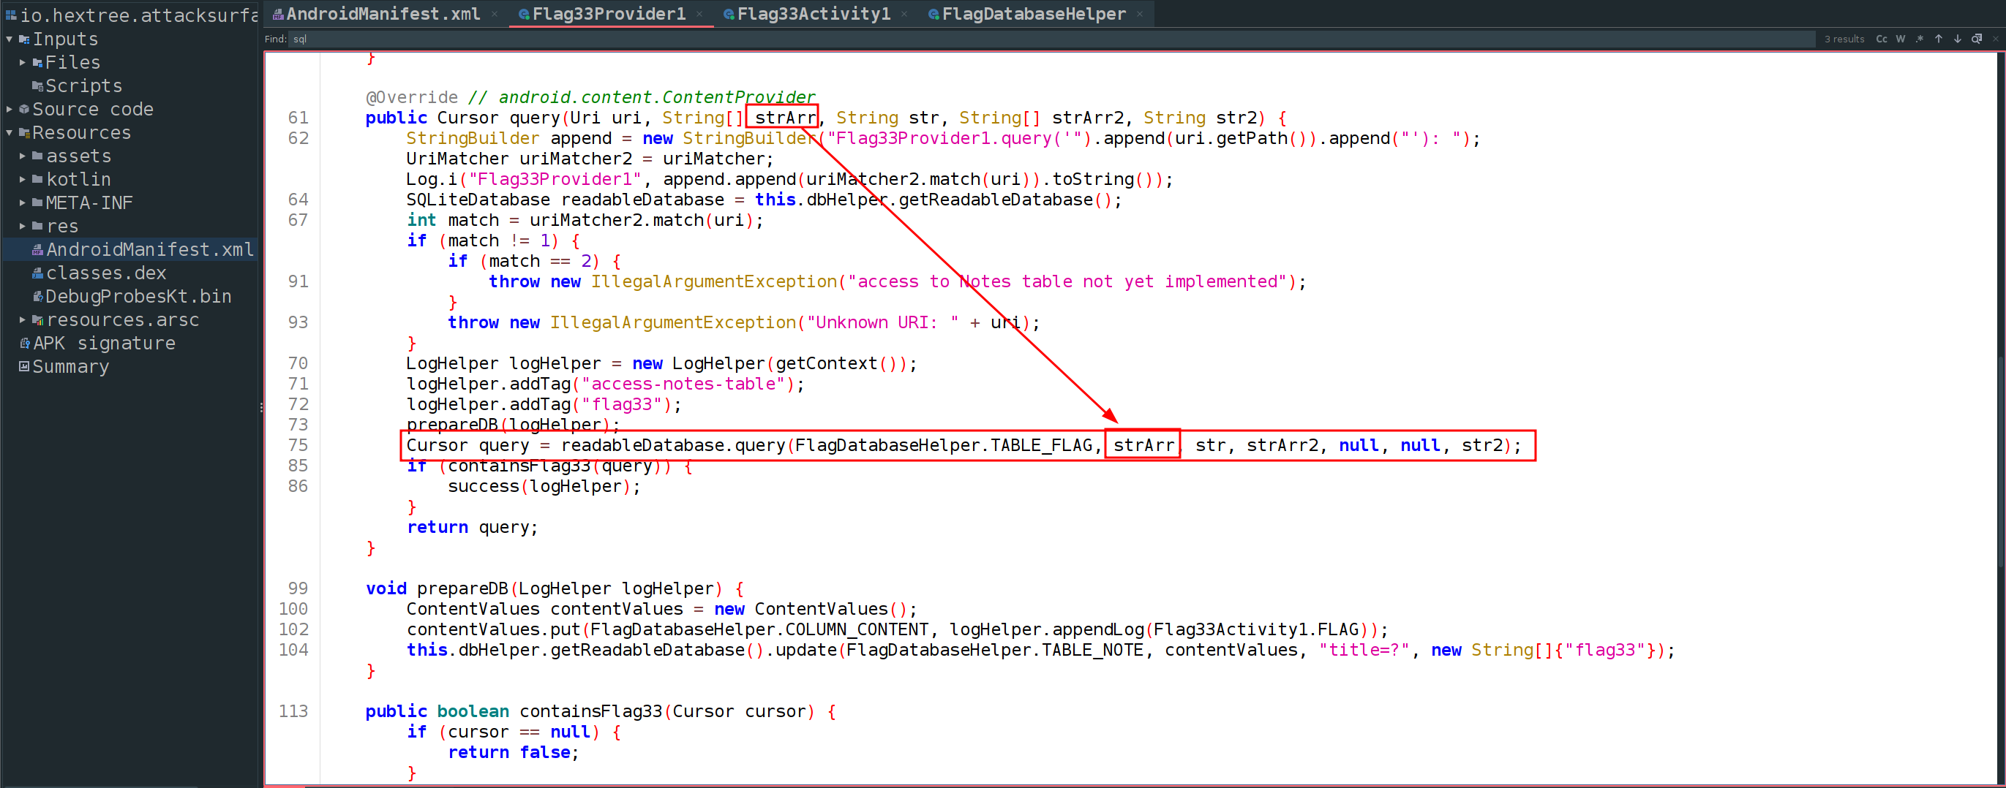This screenshot has height=788, width=2006.
Task: Click the Inputs folder icon
Action: pyautogui.click(x=24, y=39)
